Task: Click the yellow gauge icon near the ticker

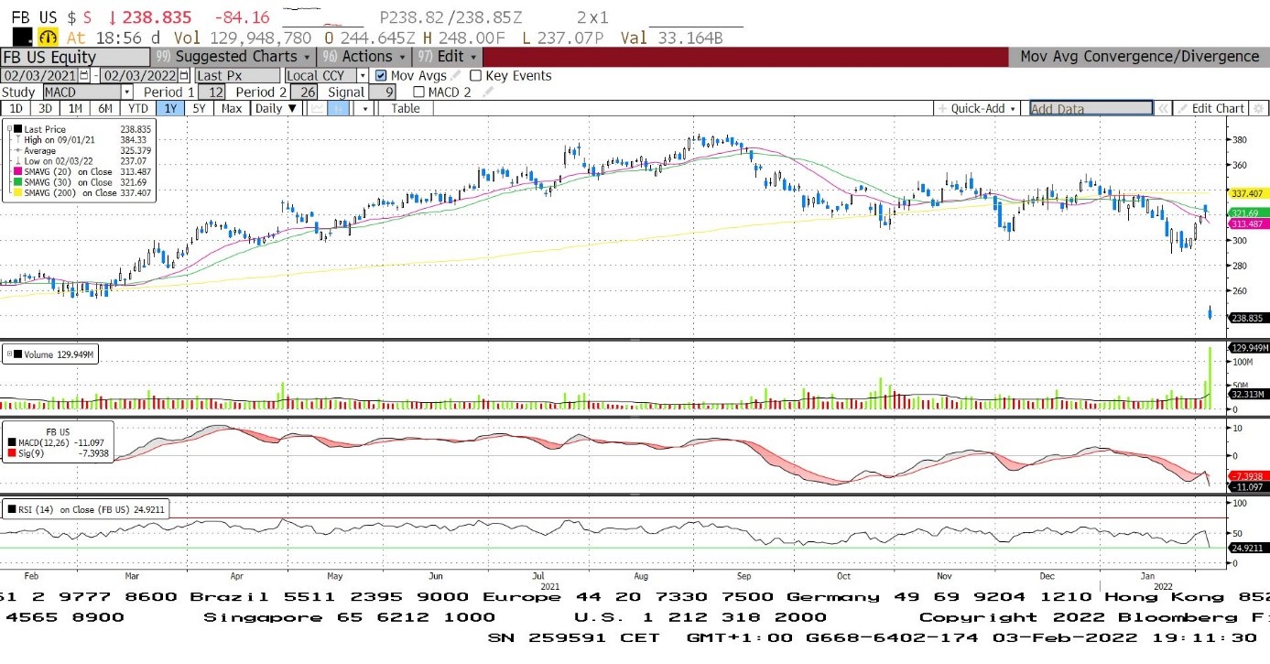Action: [48, 38]
